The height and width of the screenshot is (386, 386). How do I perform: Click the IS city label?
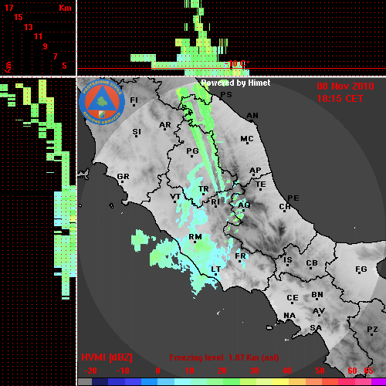pyautogui.click(x=288, y=260)
